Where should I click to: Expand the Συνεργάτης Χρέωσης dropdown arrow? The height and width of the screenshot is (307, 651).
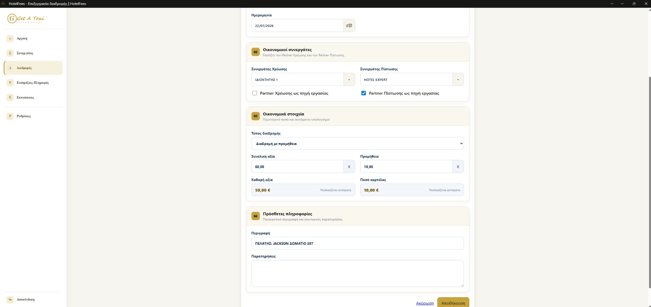(349, 80)
